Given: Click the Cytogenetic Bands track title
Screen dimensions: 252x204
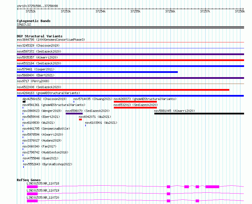Looking at the screenshot, I should [34, 21].
